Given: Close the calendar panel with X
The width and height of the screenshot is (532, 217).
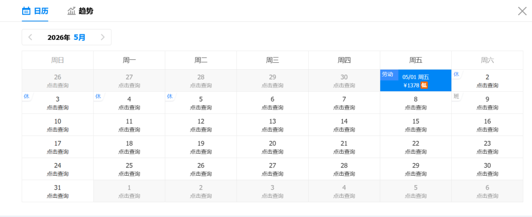Looking at the screenshot, I should (522, 11).
